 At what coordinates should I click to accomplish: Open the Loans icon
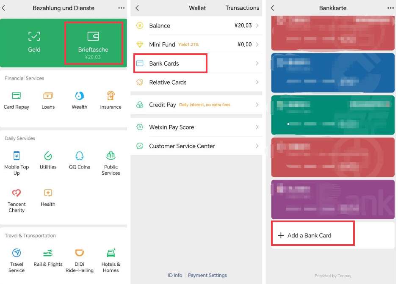coord(48,96)
